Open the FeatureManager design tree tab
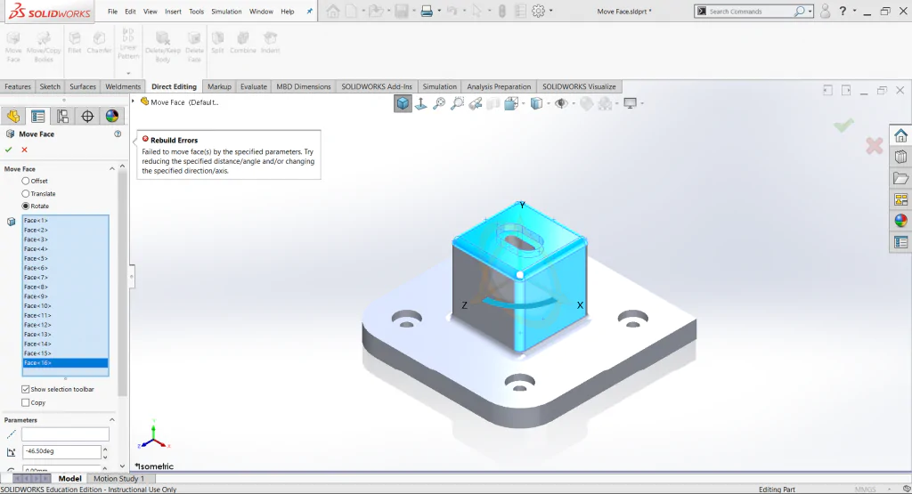 pos(13,117)
